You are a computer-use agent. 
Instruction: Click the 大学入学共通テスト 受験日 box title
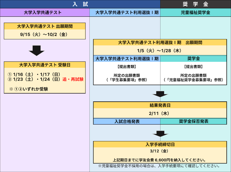point(45,65)
